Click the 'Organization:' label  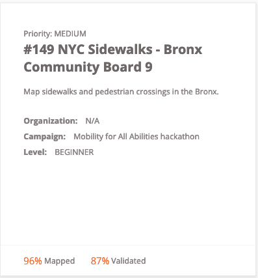[51, 120]
